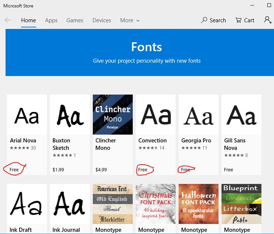274x234 pixels.
Task: Click the Buxton Sketch title text
Action: pos(61,144)
